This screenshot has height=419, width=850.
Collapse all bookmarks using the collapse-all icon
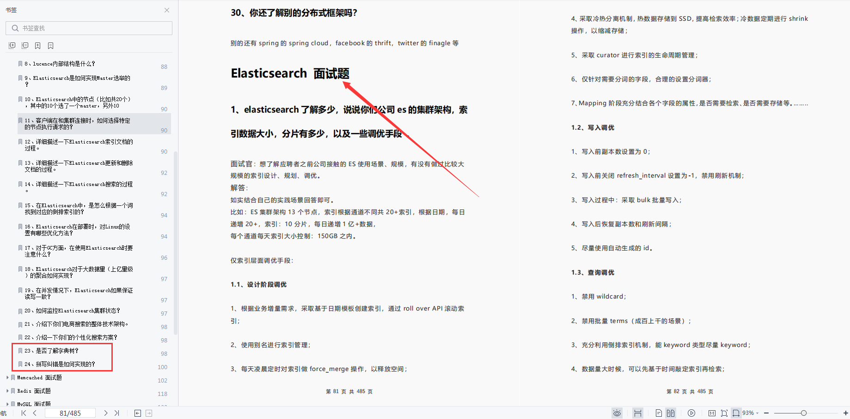pos(25,45)
